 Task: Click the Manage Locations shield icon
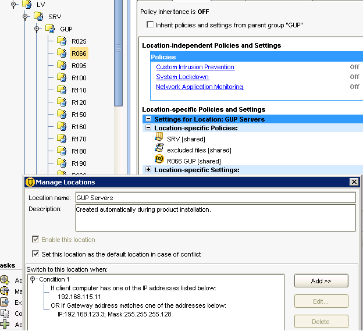(30, 182)
